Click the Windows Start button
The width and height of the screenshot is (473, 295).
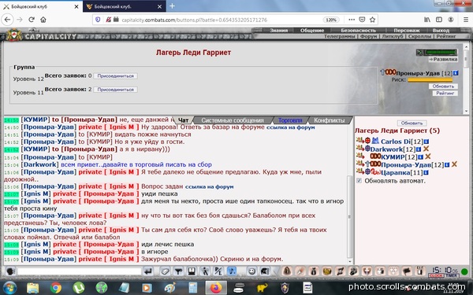click(9, 288)
